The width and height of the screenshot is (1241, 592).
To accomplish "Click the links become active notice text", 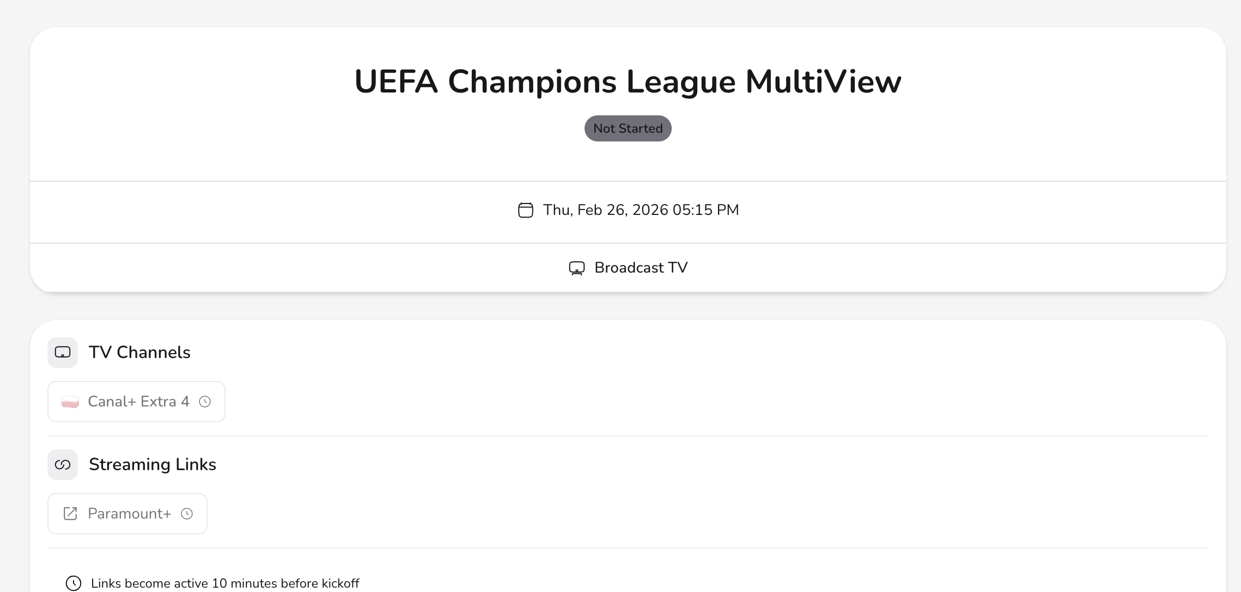I will [x=225, y=583].
